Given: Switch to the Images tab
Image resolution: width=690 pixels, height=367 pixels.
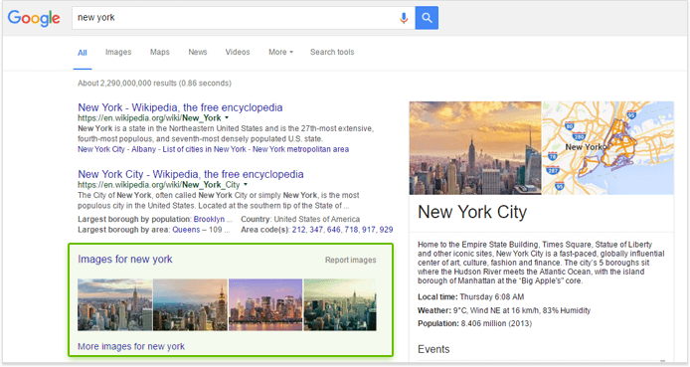Looking at the screenshot, I should [118, 52].
